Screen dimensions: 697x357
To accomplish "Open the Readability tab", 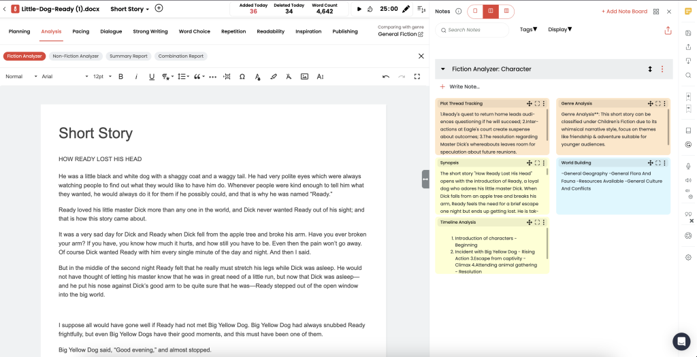I will [x=270, y=31].
